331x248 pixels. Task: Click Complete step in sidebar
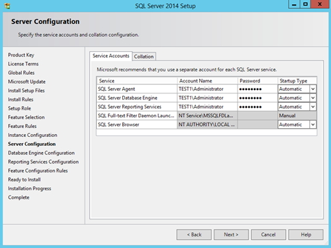tap(18, 198)
